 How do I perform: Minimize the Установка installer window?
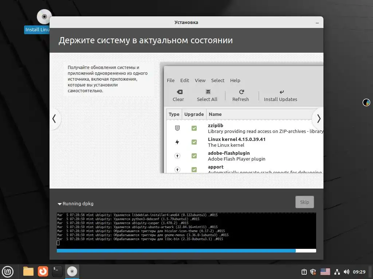coord(317,23)
